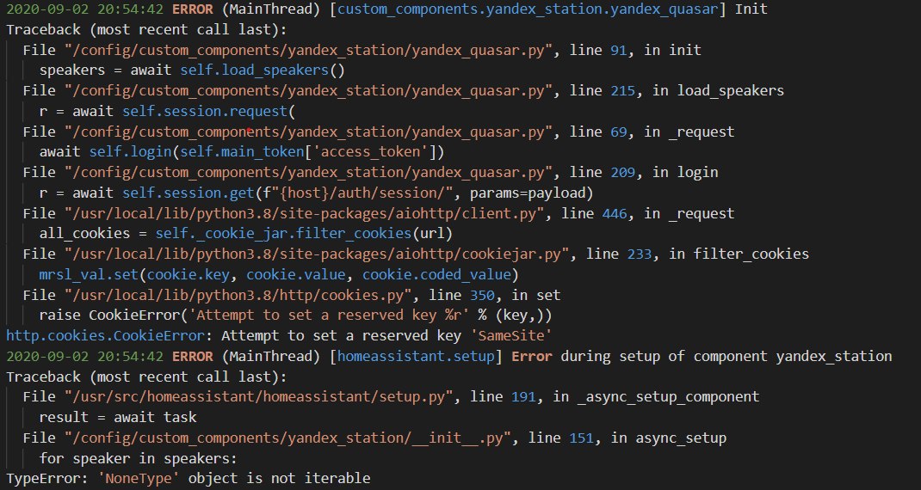Click the yandex_station/__init__.py file path
Image resolution: width=921 pixels, height=490 pixels.
[287, 438]
